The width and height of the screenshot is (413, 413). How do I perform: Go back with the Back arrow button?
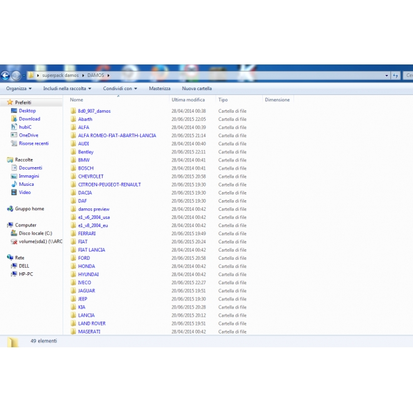pos(5,76)
